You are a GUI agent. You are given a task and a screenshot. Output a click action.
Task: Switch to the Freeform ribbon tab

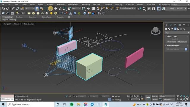[19, 17]
